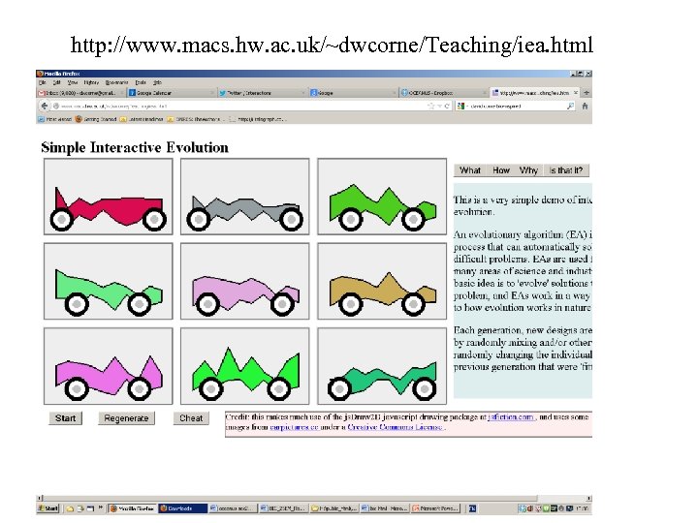This screenshot has height=523, width=698.
Task: Select the red car design thumbnail
Action: [x=109, y=197]
